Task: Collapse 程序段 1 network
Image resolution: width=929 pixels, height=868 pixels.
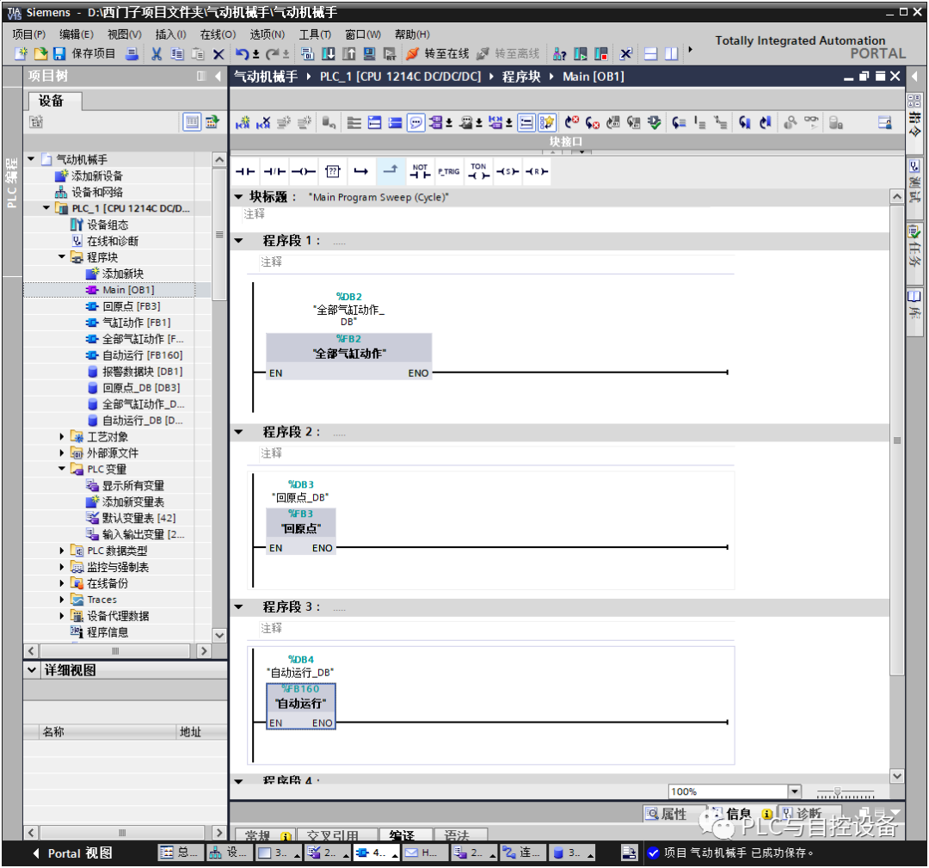Action: (x=239, y=241)
